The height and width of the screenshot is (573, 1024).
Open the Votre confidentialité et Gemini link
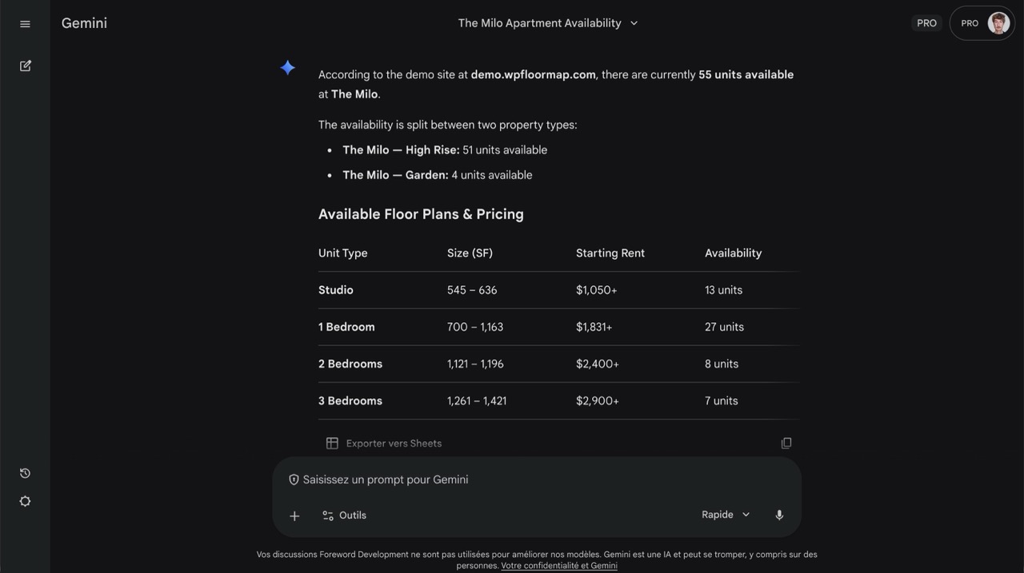coord(558,565)
